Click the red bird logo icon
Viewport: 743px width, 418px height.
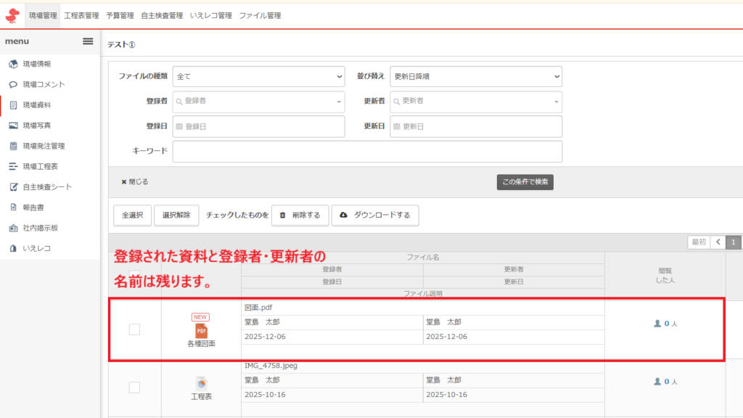click(x=12, y=15)
